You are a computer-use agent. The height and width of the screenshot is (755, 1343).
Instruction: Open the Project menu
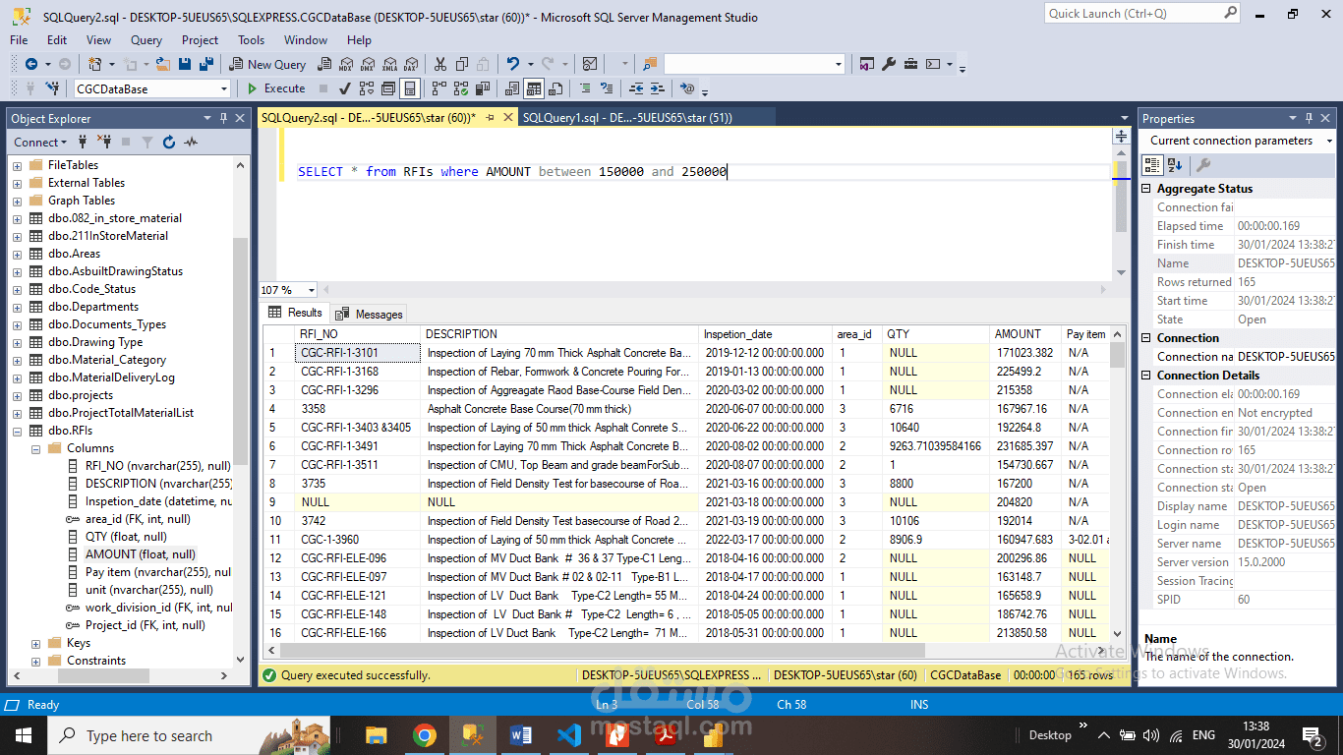[200, 40]
